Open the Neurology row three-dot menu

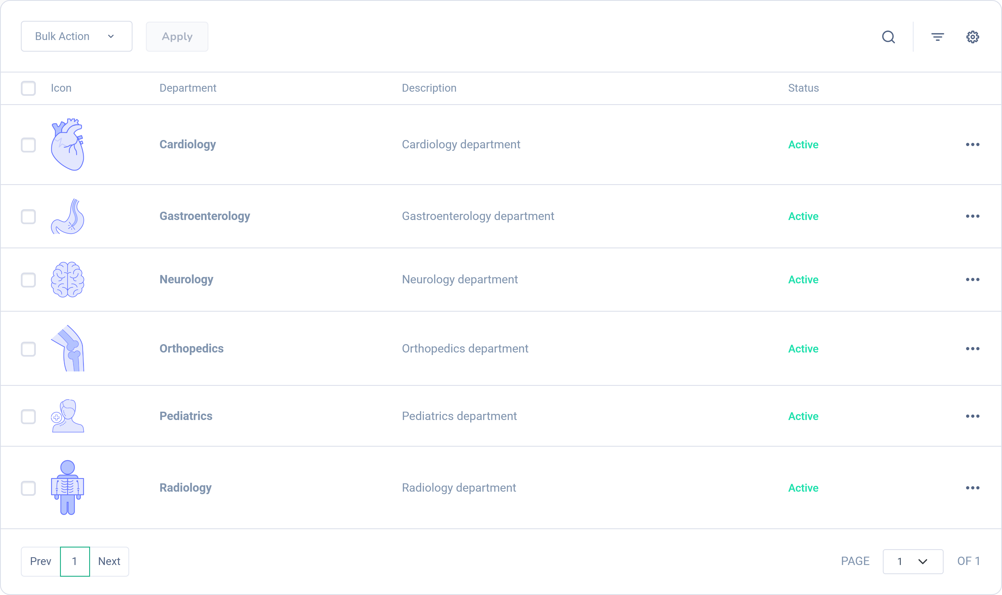972,279
